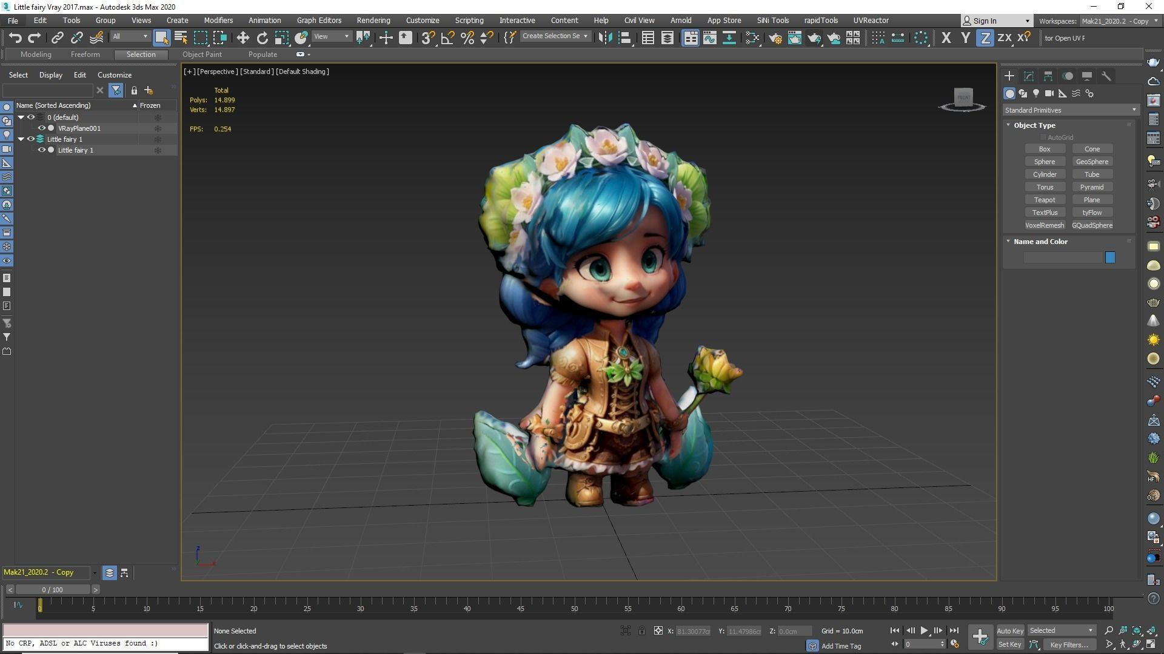Toggle visibility of Little fairy 1 layer

31,139
